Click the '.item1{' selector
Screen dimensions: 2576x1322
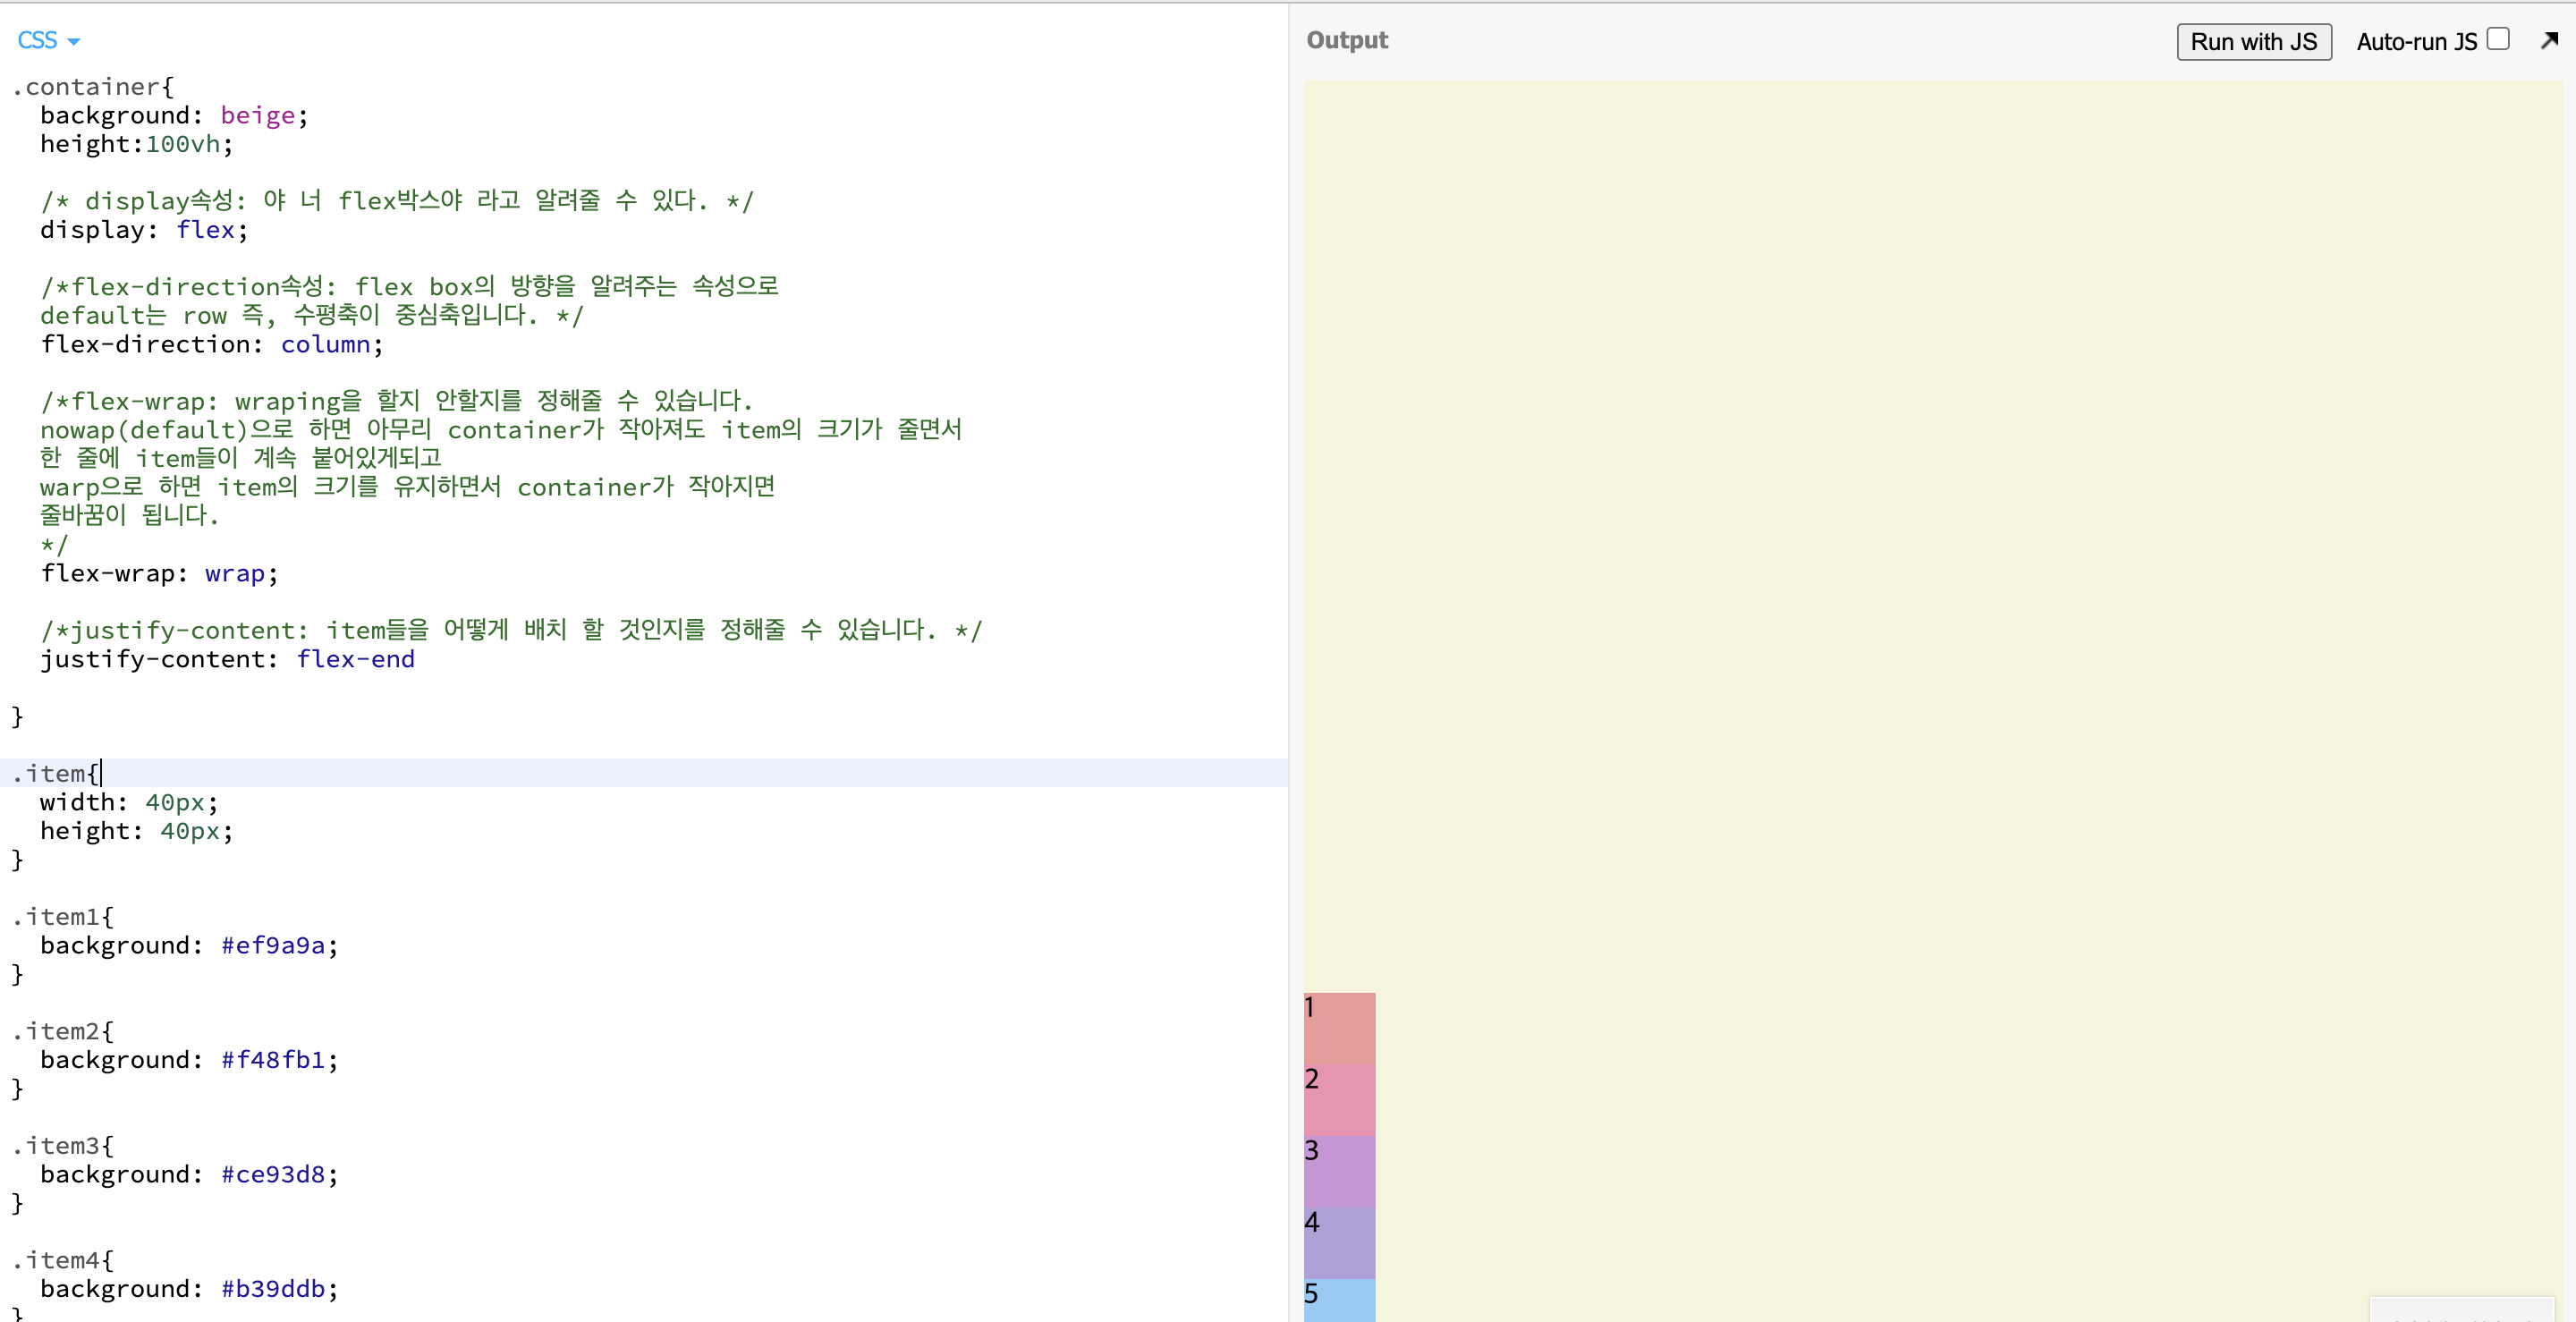(x=63, y=917)
